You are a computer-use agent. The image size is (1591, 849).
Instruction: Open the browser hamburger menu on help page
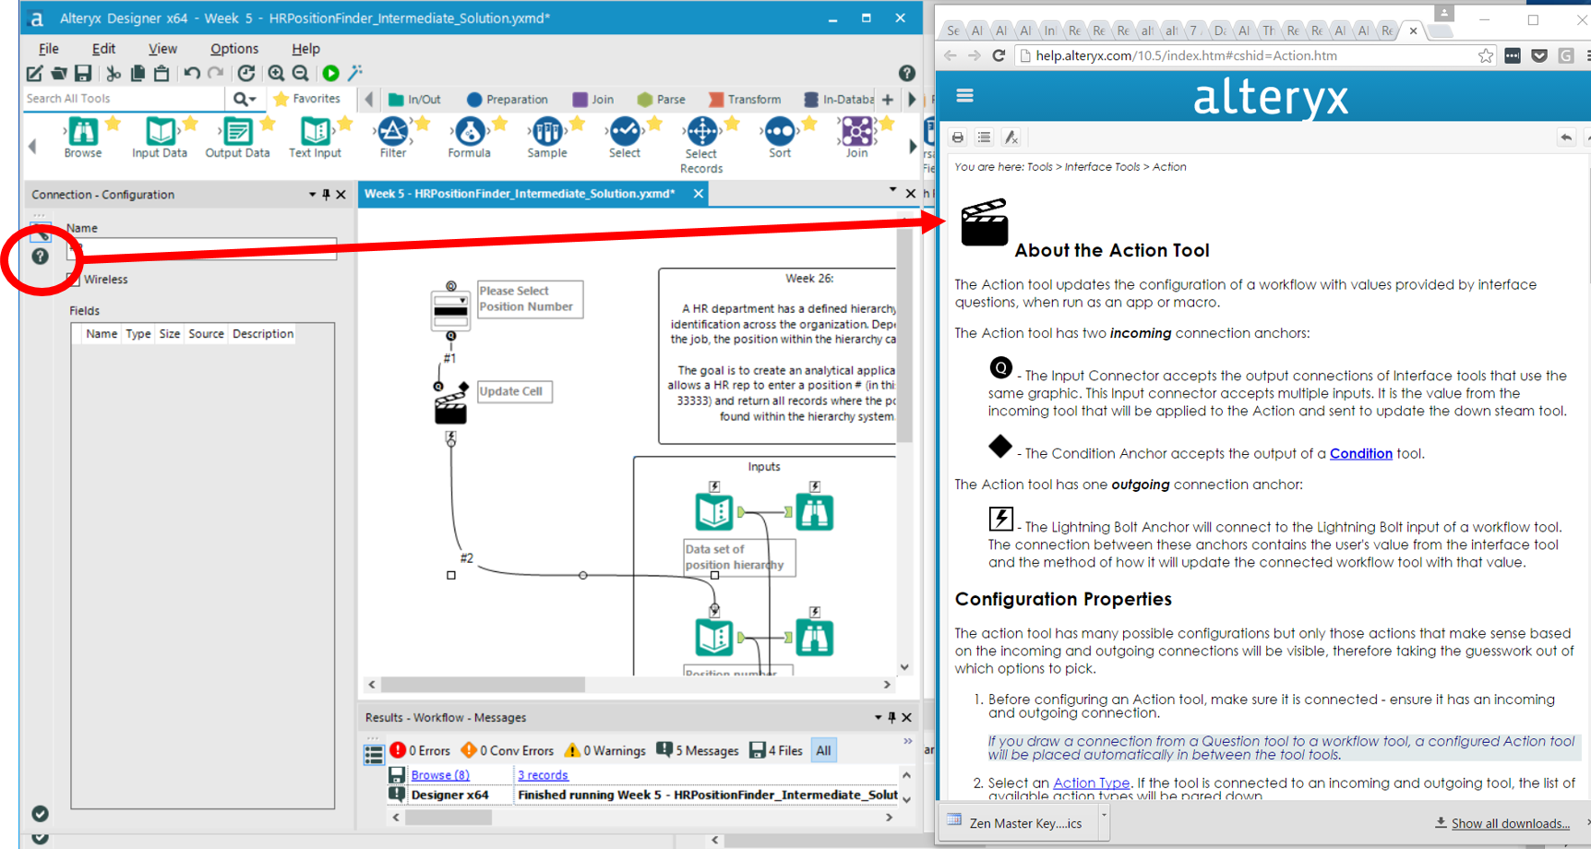coord(965,96)
